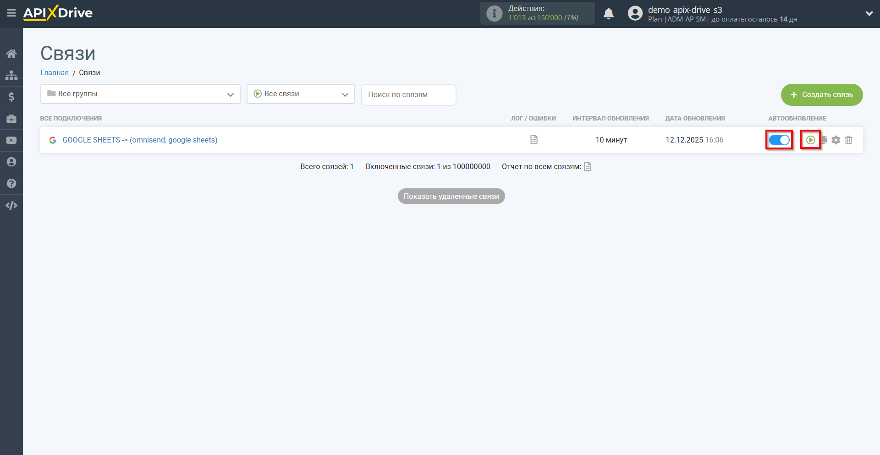Open the briefcase section in the sidebar
Viewport: 880px width, 455px height.
tap(11, 118)
